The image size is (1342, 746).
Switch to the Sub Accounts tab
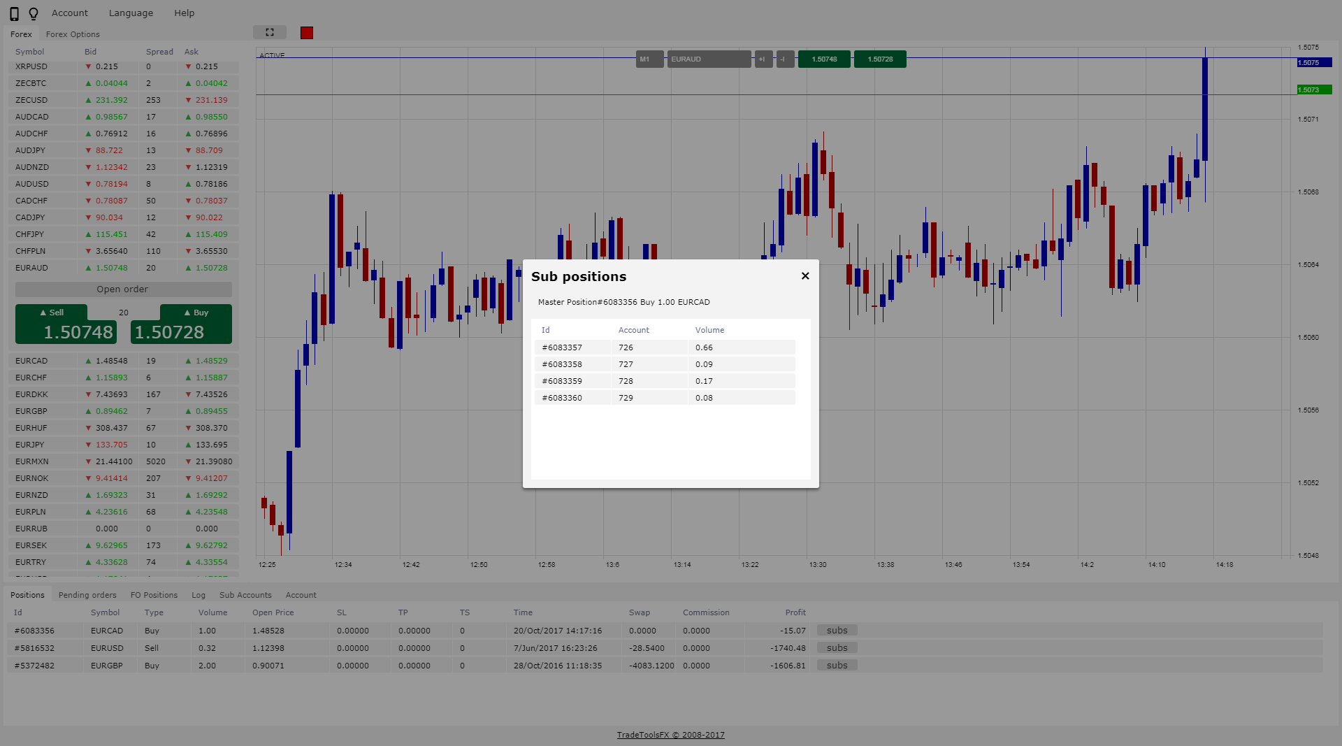tap(245, 594)
